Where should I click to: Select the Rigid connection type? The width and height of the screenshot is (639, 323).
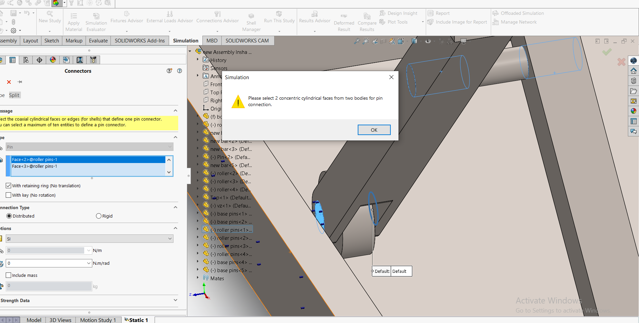[x=99, y=216]
